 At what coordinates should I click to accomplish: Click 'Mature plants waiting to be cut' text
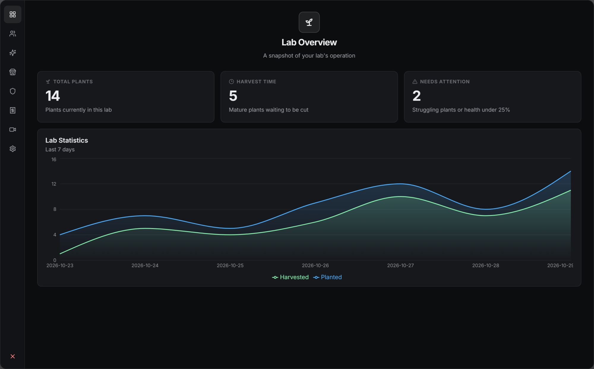pos(268,110)
